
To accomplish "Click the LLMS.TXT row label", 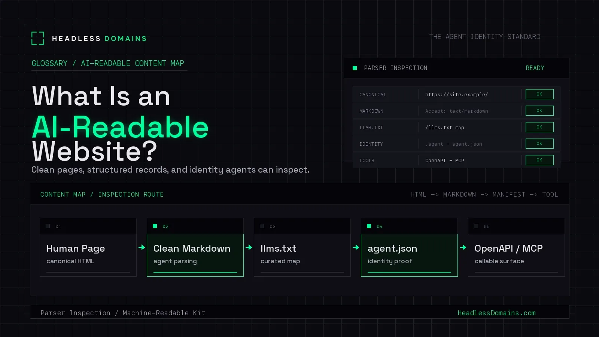I will point(371,128).
